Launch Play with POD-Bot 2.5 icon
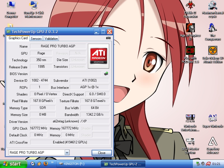This screenshot has height=168, width=224. coord(190,51)
